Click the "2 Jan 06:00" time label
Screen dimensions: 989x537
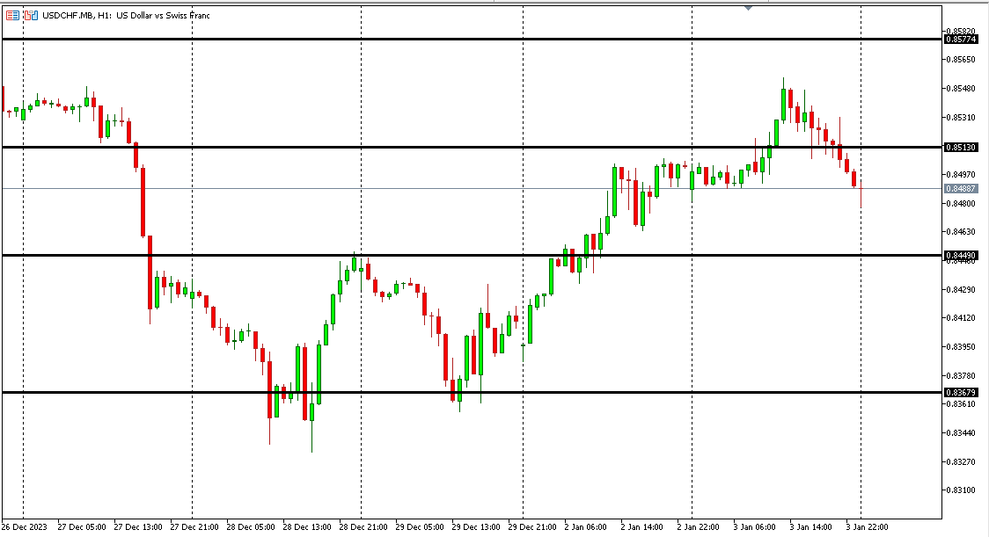click(x=586, y=527)
